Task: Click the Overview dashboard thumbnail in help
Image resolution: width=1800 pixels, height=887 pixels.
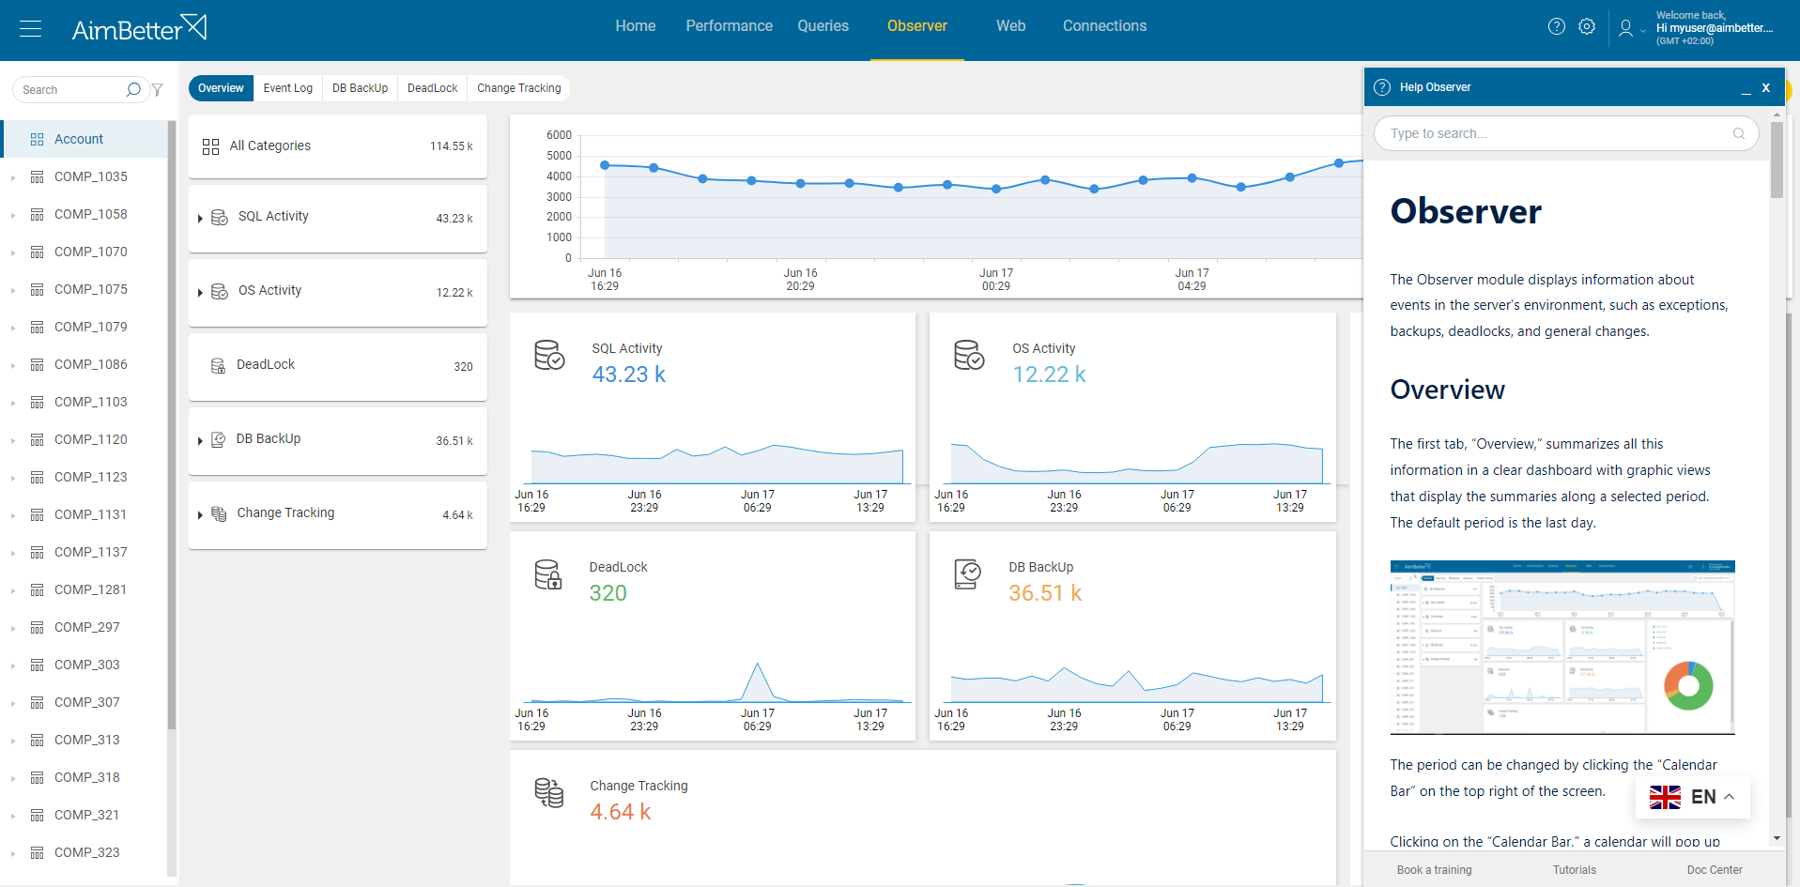Action: [x=1562, y=648]
